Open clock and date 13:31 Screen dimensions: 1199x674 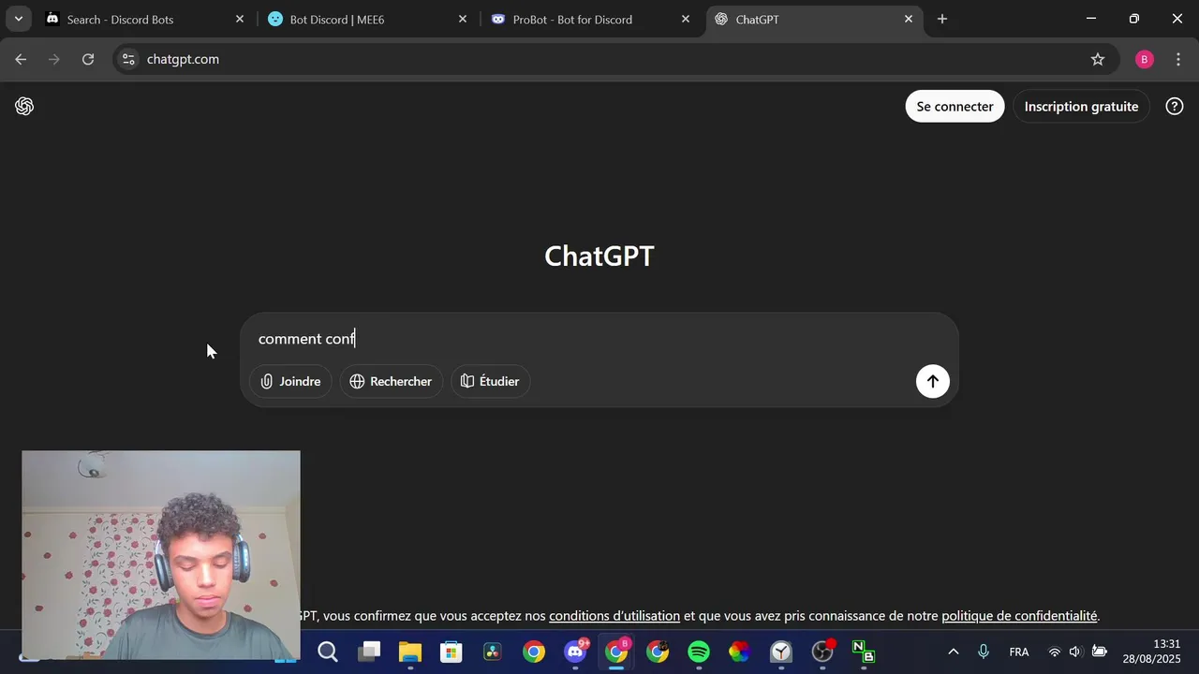click(1152, 652)
